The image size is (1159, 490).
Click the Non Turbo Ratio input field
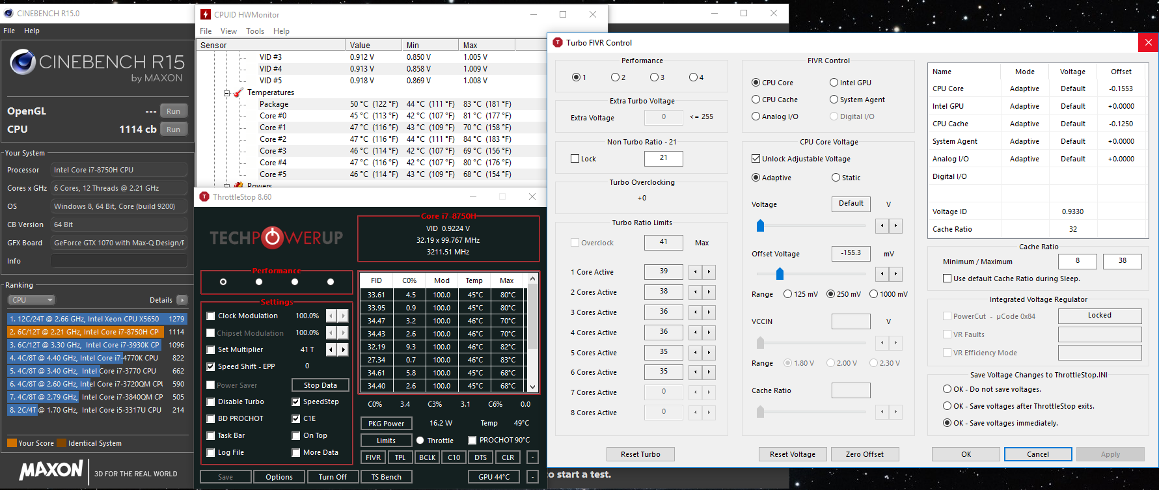(664, 158)
